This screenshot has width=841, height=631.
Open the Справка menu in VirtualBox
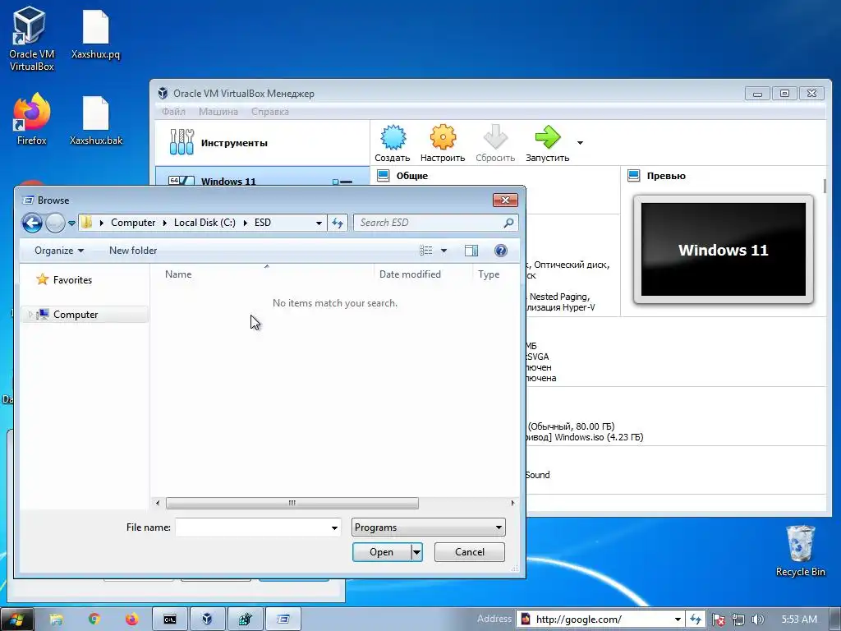point(269,112)
